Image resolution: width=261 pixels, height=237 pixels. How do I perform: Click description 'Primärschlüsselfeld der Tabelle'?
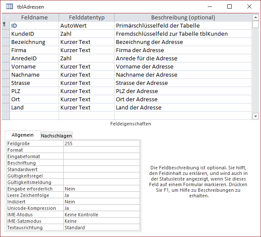[x=183, y=26]
